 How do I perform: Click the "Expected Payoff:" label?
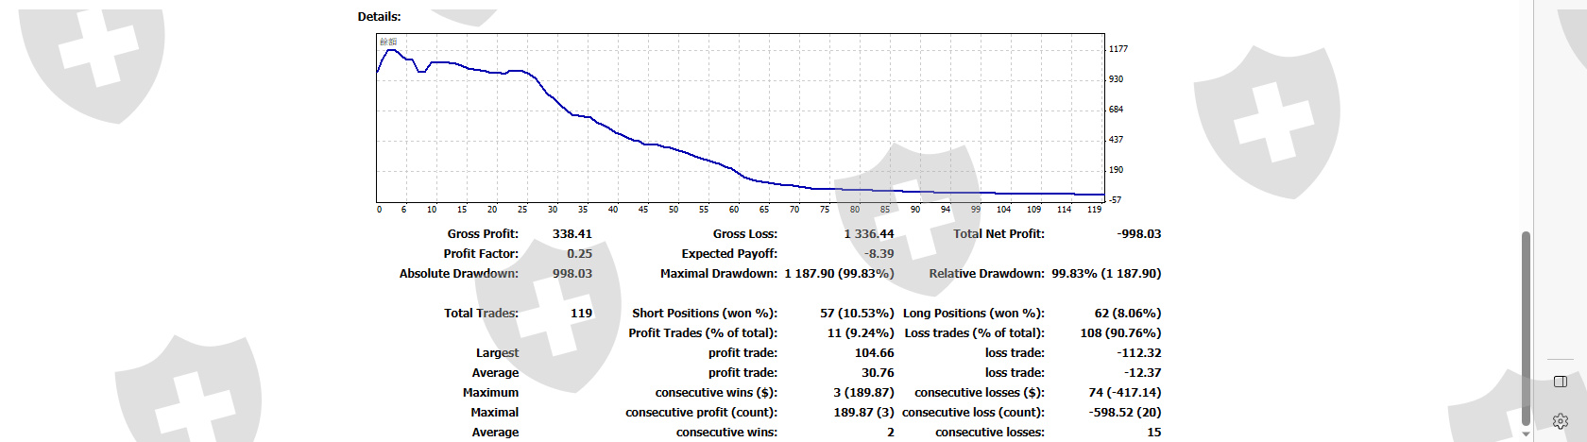(729, 254)
